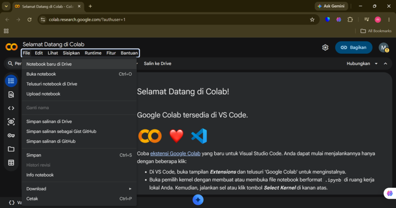
Task: Select the Selamat Datang di Colab browser tab
Action: pos(48,6)
